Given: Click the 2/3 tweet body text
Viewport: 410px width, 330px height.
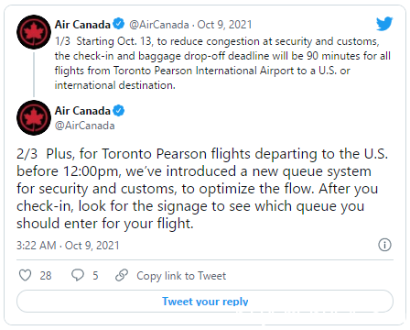Looking at the screenshot, I should coord(202,189).
